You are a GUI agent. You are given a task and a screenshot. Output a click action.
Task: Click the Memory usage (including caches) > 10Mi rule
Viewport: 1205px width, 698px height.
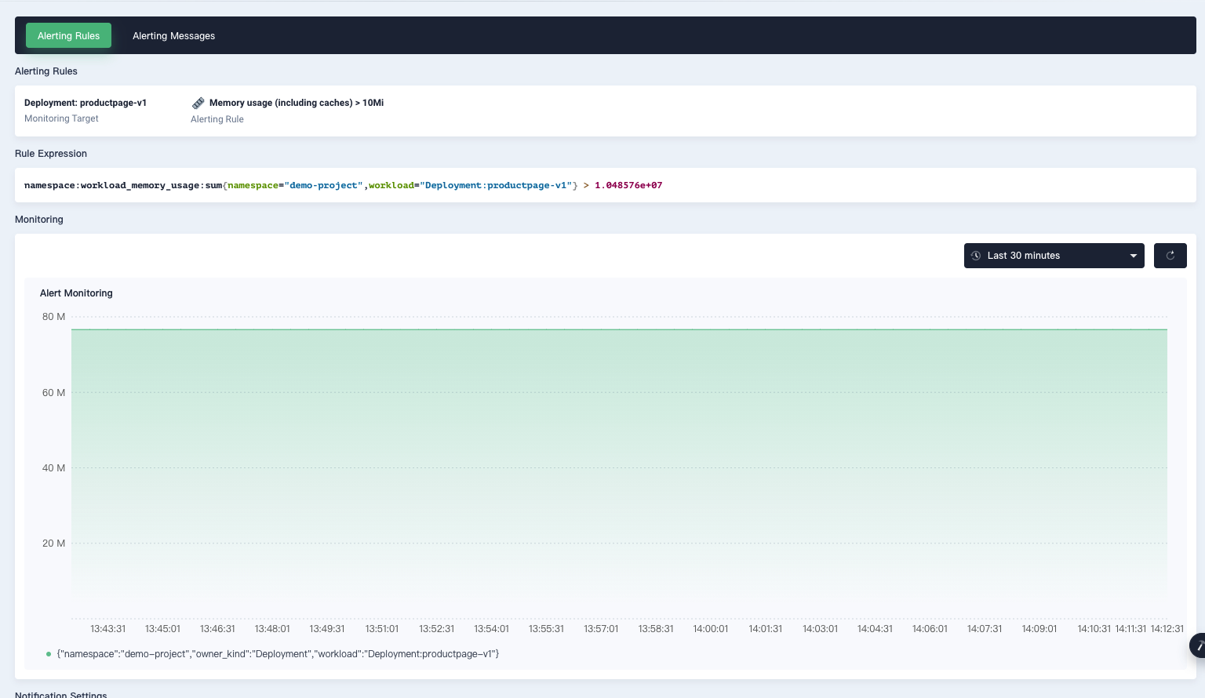297,103
